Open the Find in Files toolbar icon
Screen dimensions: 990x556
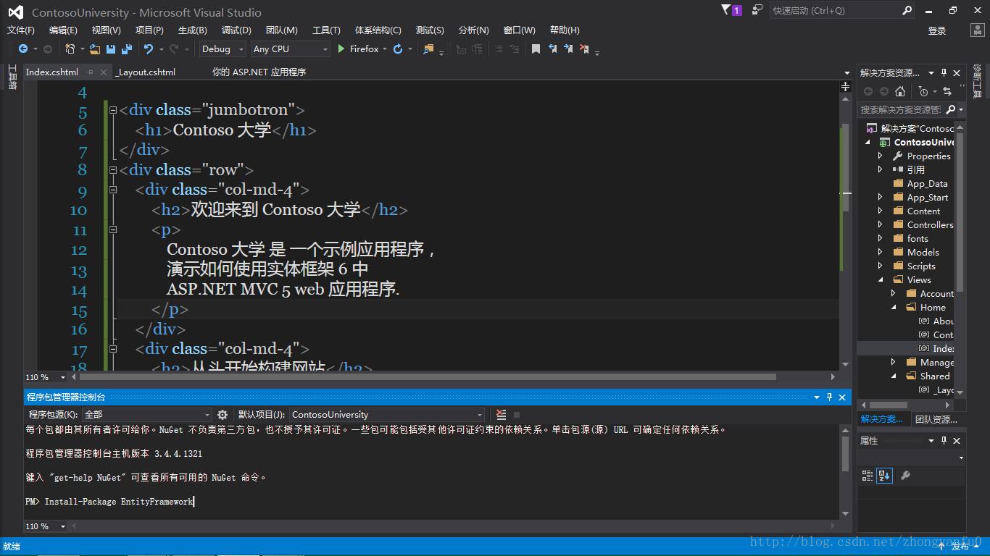(x=428, y=49)
